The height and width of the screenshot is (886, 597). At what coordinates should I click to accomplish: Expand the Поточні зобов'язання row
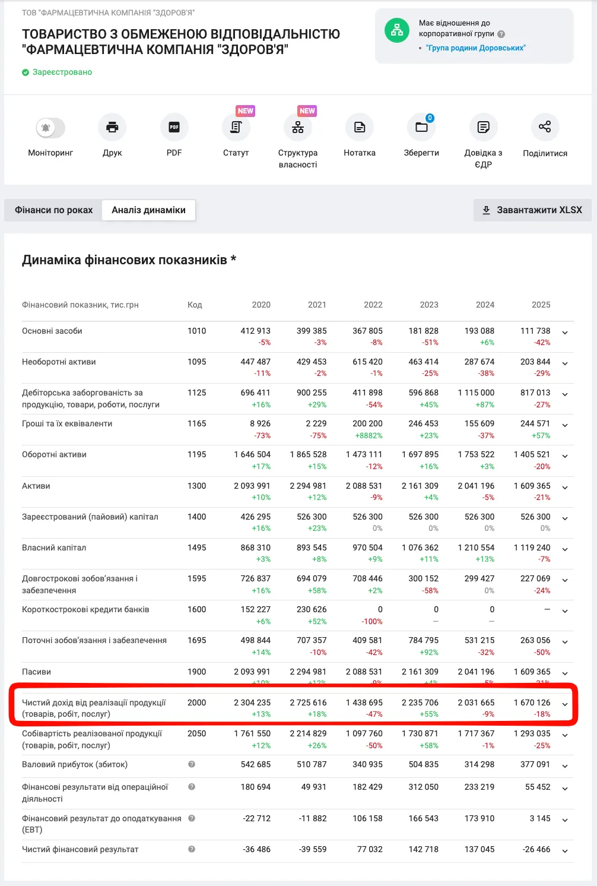pos(565,642)
